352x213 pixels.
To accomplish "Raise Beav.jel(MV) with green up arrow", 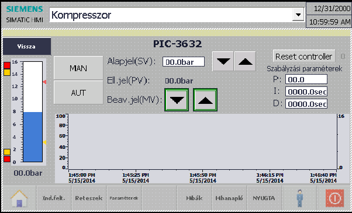I will (205, 100).
